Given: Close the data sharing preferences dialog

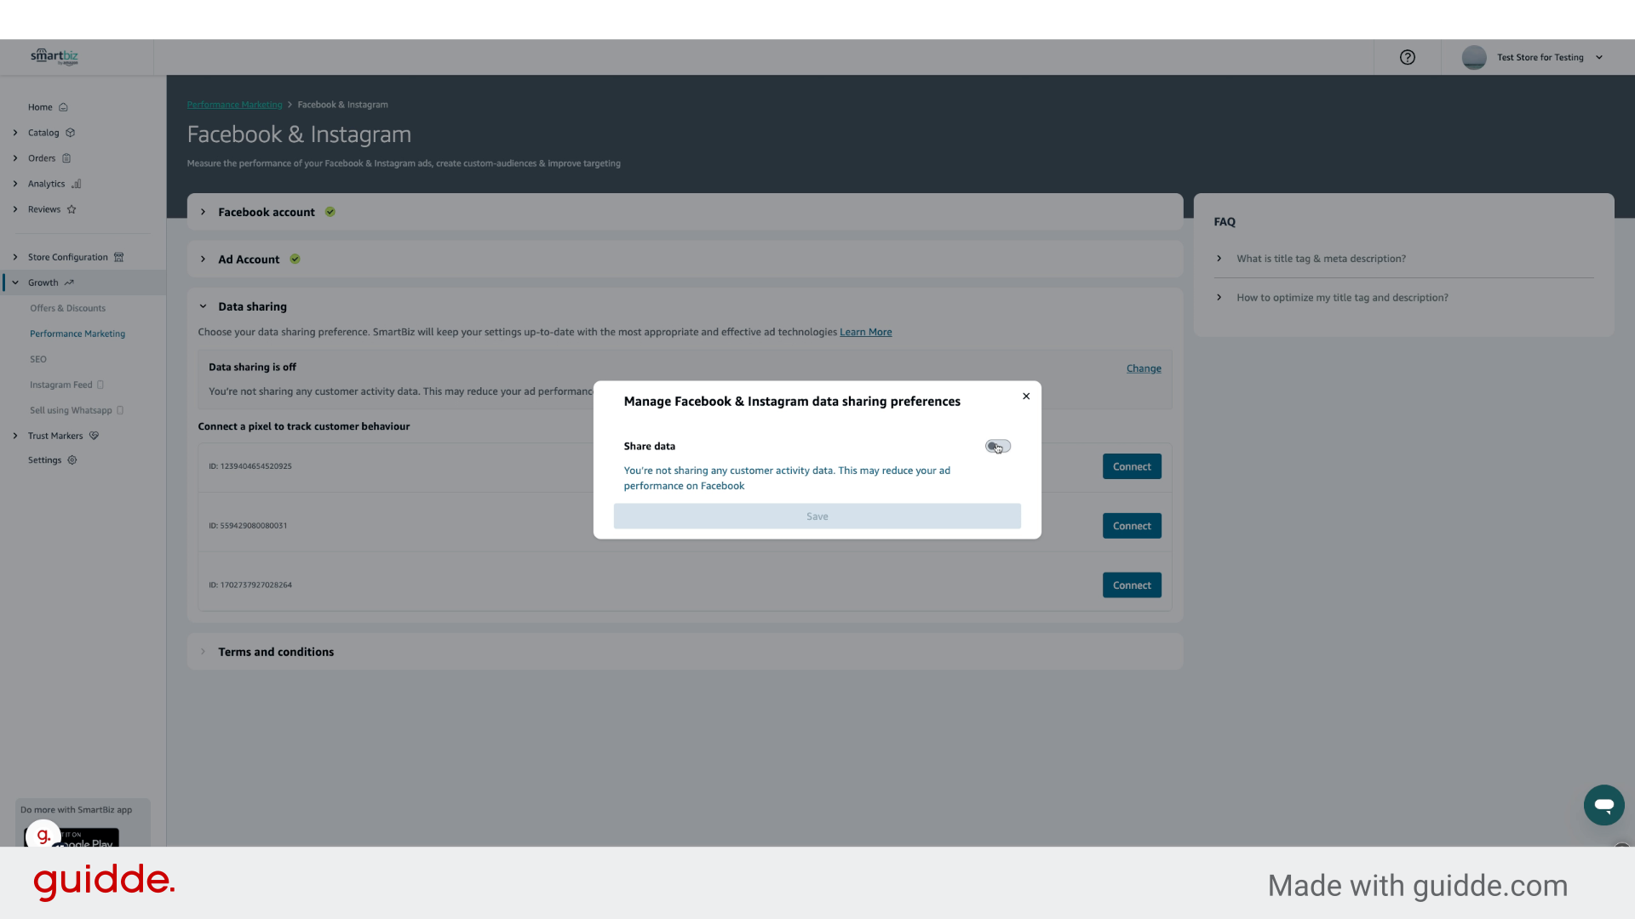Looking at the screenshot, I should point(1026,396).
